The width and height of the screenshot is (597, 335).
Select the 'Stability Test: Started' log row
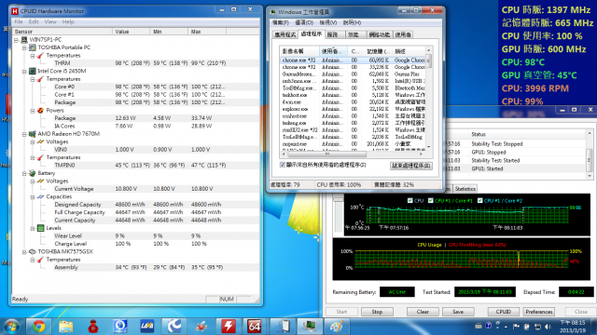click(516, 161)
